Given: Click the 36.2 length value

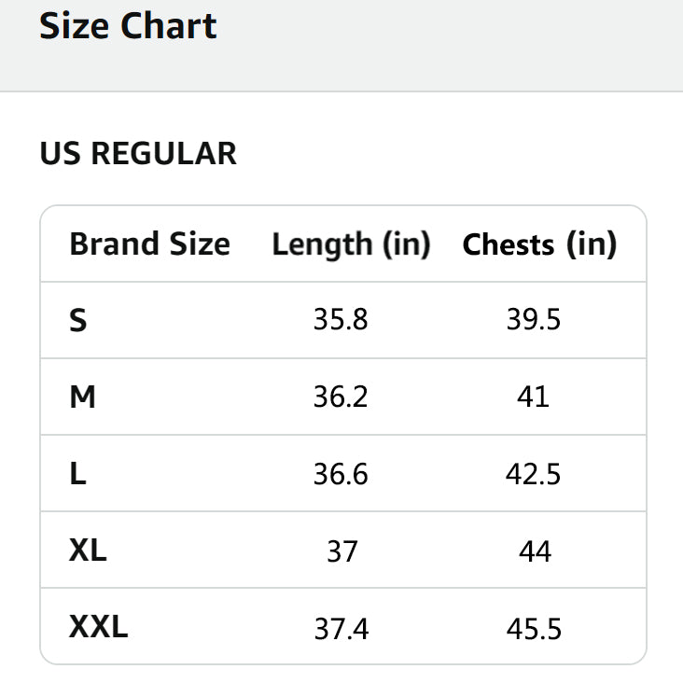Looking at the screenshot, I should [x=341, y=397].
